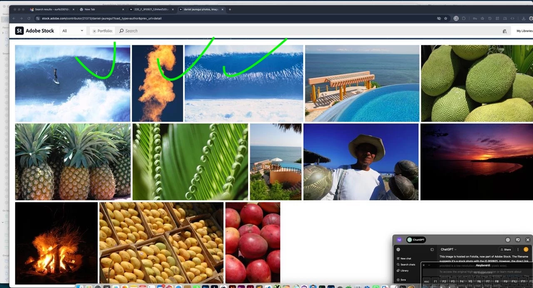
Task: Click the visual search camera icon
Action: point(505,31)
